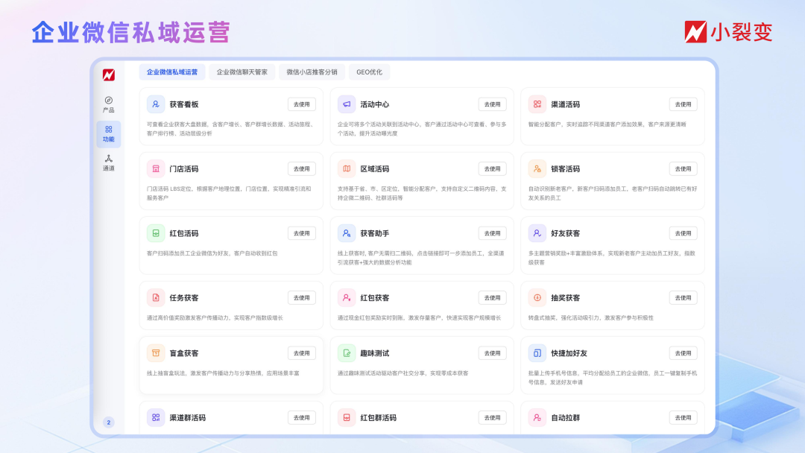Click the 门店活码 location icon
The width and height of the screenshot is (805, 453).
157,168
